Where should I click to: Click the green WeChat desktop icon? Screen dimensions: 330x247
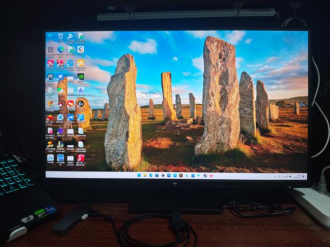tap(60, 90)
